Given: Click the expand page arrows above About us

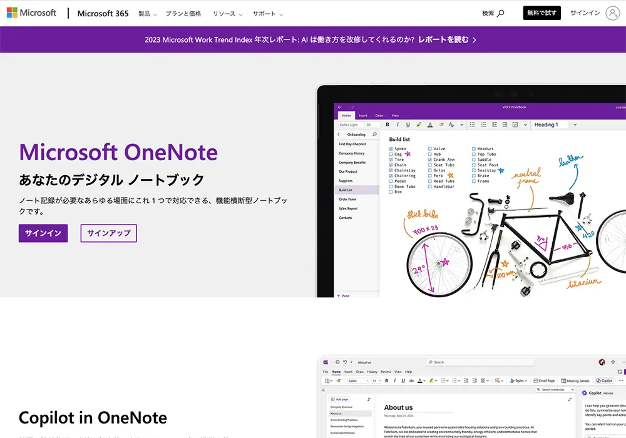Looking at the screenshot, I should click(x=570, y=399).
